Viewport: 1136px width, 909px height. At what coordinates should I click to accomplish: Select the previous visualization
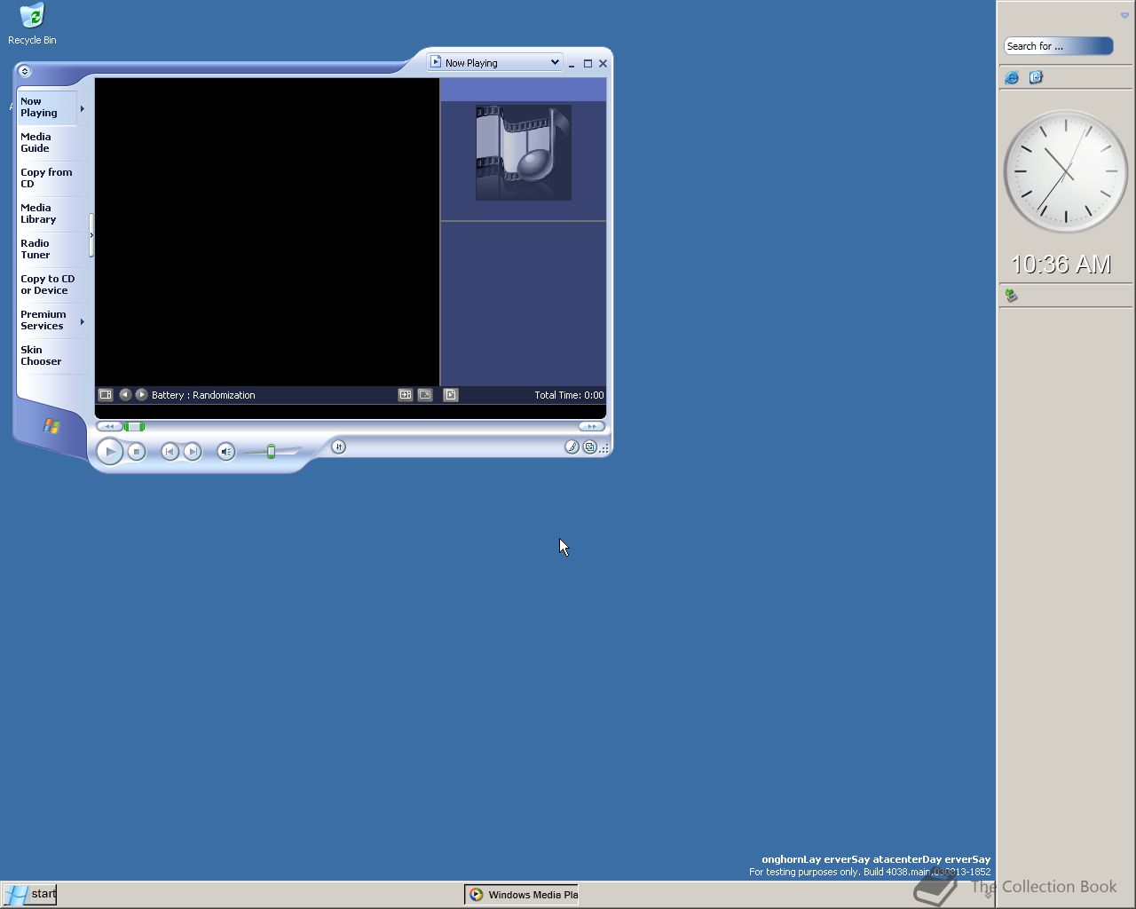click(125, 394)
